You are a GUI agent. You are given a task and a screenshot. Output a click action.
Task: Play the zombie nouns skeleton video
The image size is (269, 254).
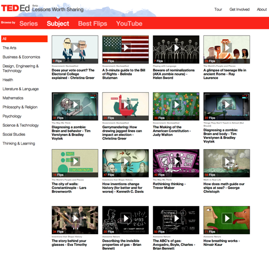(177, 48)
